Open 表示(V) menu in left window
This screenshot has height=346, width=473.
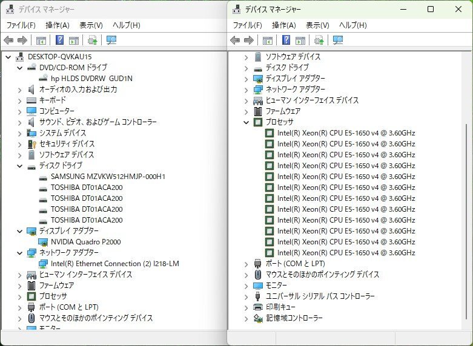[x=91, y=25]
